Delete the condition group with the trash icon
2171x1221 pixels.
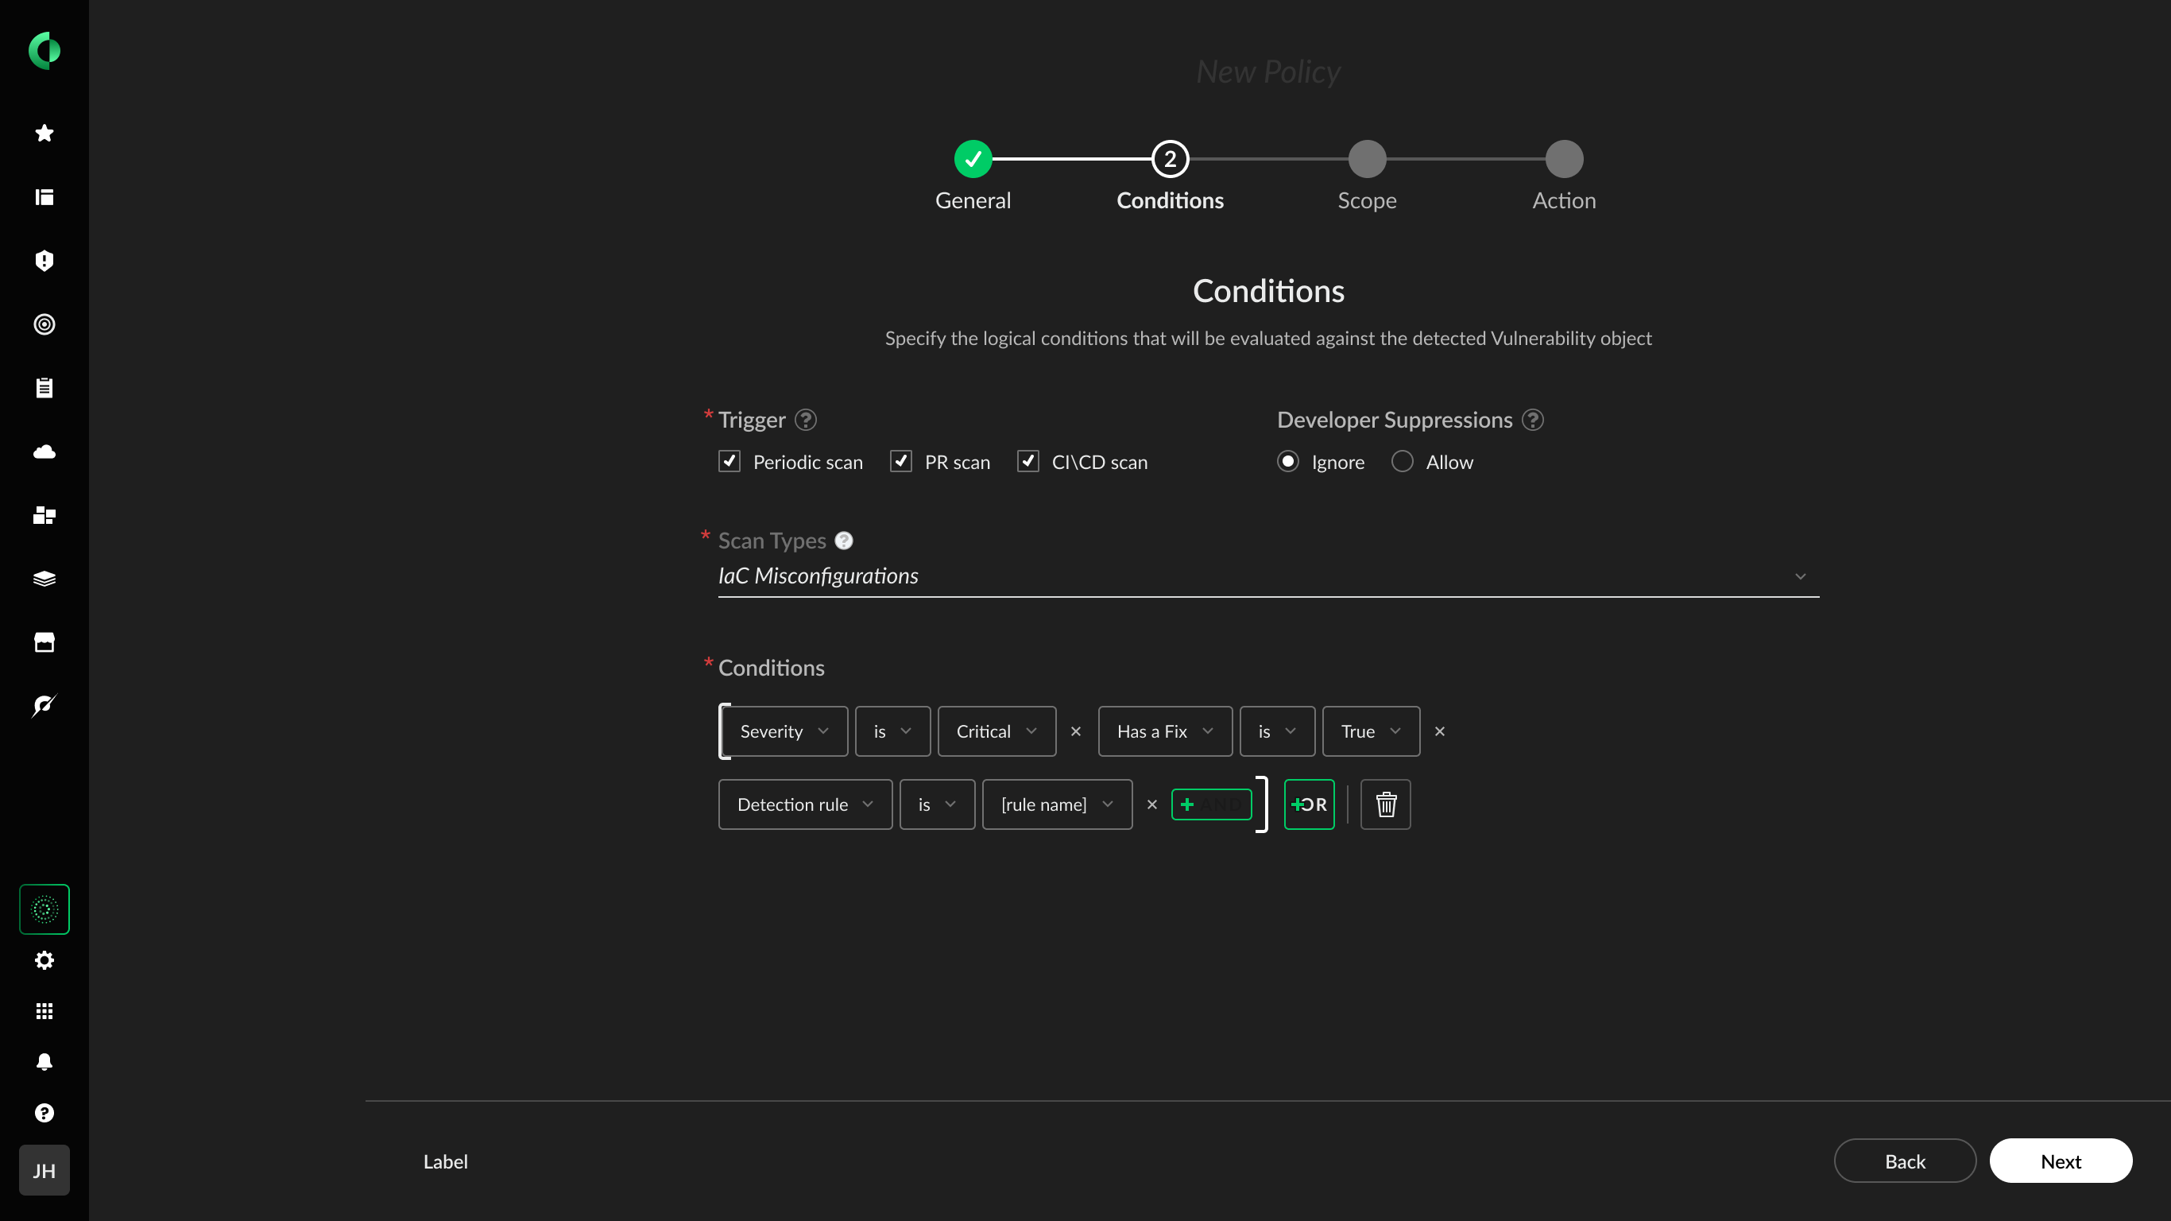point(1386,804)
